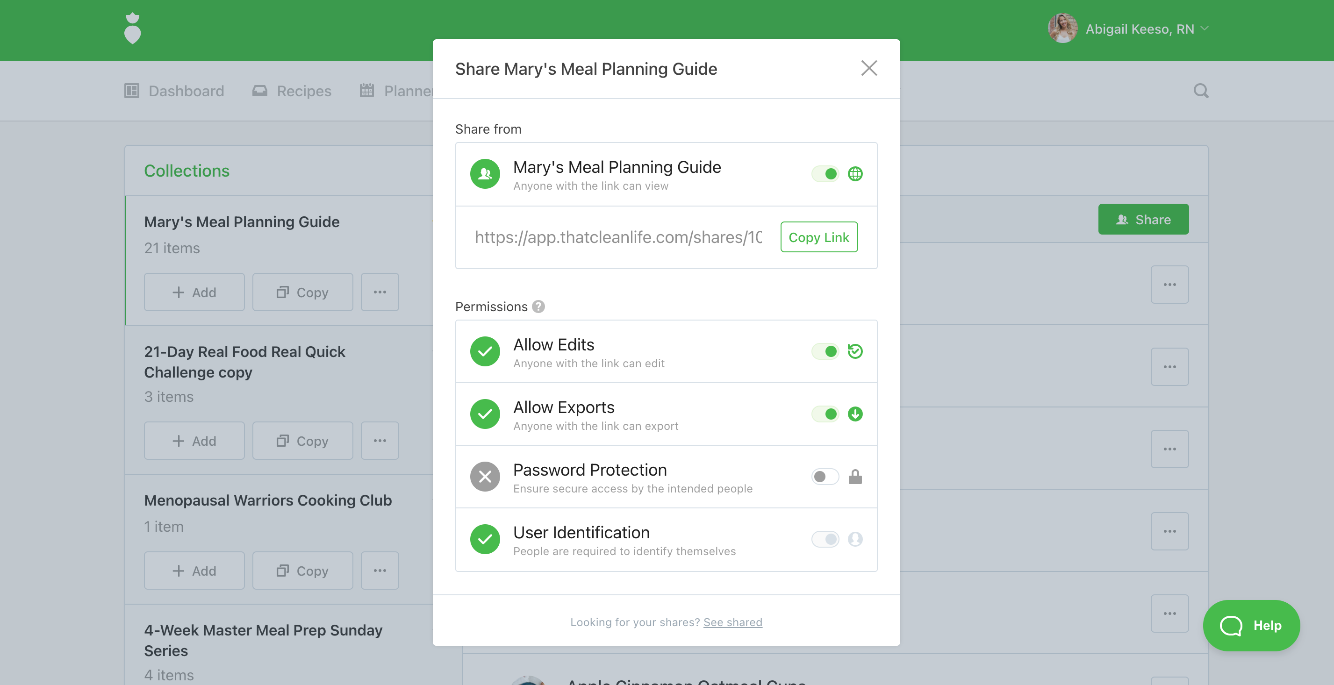Turn off the Allow Exports toggle
Screen dimensions: 1334x685
[825, 414]
